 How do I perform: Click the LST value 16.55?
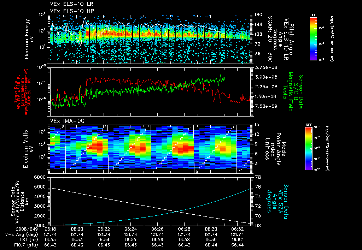[131, 240]
